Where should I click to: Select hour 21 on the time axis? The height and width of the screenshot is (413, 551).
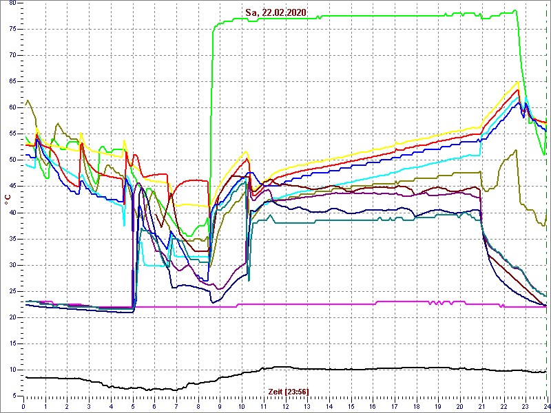(x=481, y=405)
